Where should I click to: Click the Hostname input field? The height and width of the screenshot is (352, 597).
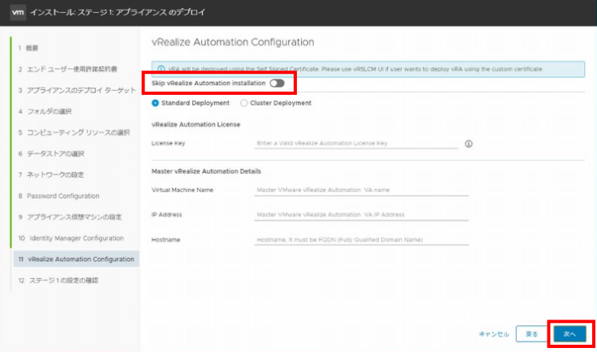361,240
